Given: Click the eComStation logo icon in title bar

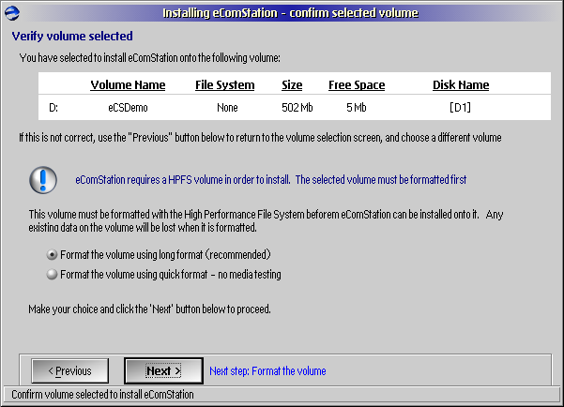Looking at the screenshot, I should tap(12, 13).
